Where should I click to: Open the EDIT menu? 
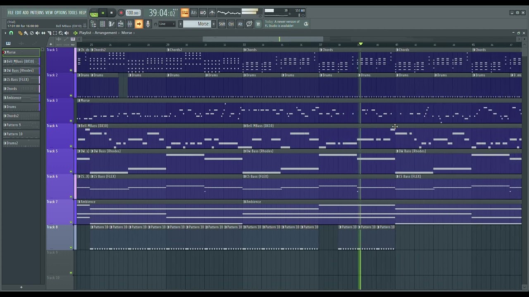(x=18, y=13)
